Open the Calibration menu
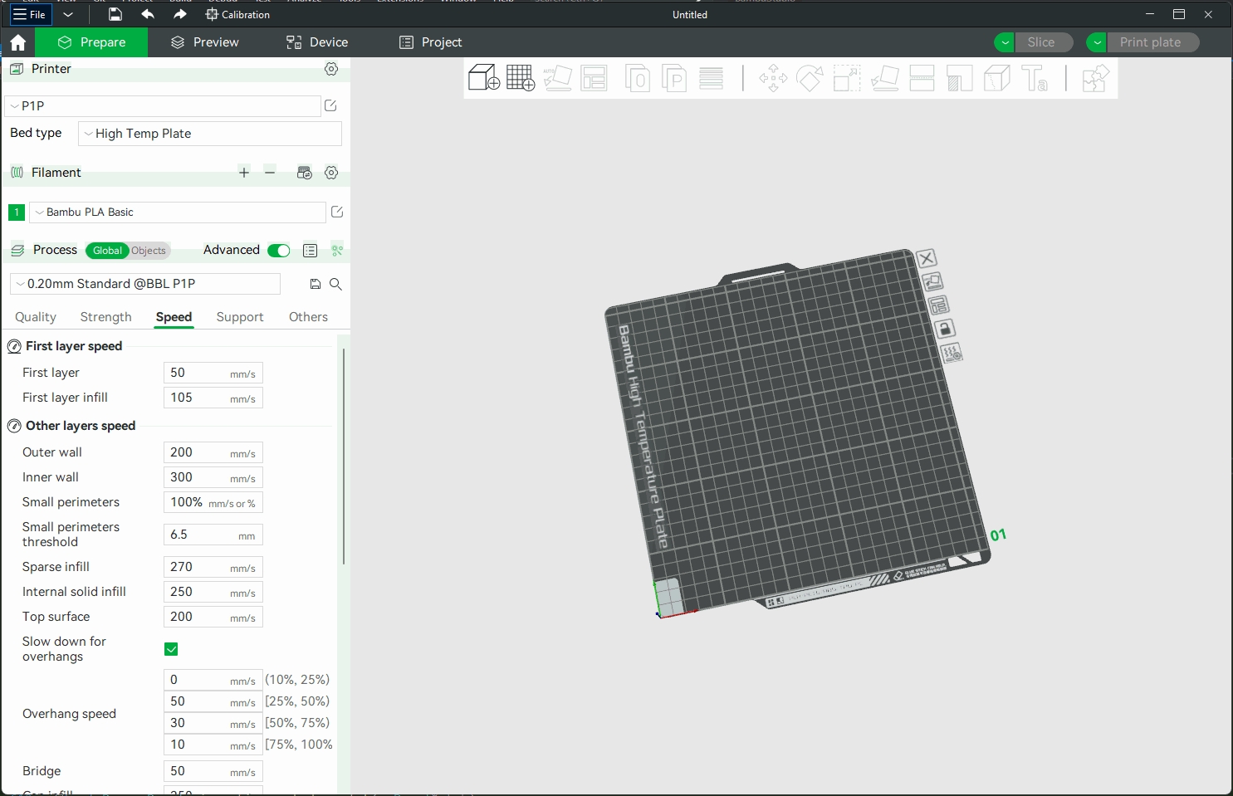Image resolution: width=1233 pixels, height=796 pixels. pyautogui.click(x=237, y=15)
